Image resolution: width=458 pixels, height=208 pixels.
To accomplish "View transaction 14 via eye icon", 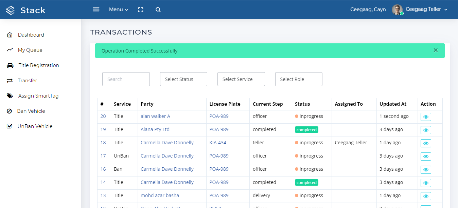I will tap(426, 183).
